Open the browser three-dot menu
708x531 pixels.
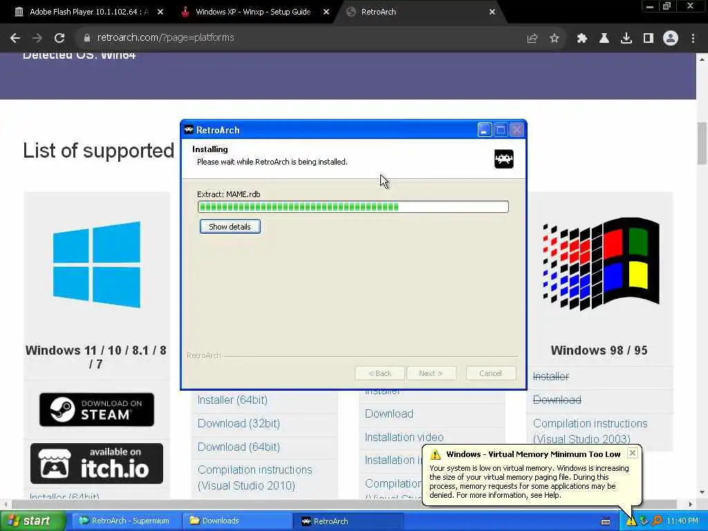[693, 39]
